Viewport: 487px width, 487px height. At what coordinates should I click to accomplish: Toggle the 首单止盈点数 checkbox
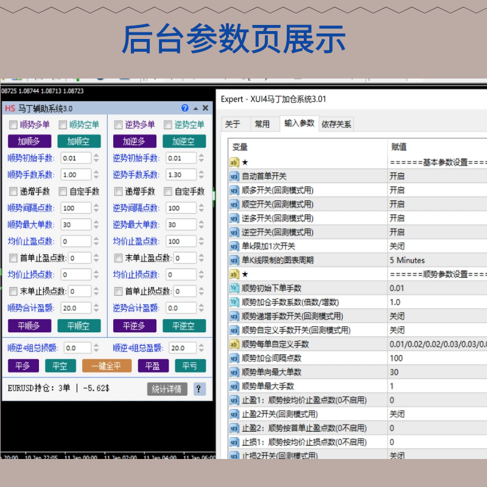[13, 258]
